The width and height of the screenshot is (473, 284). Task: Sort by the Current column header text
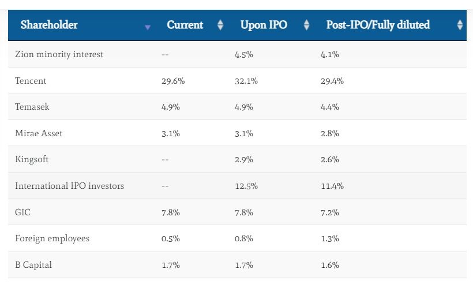pos(185,25)
